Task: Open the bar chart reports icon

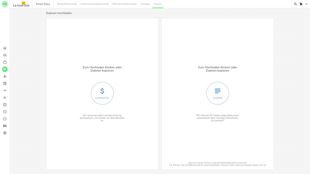Action: tap(5, 98)
